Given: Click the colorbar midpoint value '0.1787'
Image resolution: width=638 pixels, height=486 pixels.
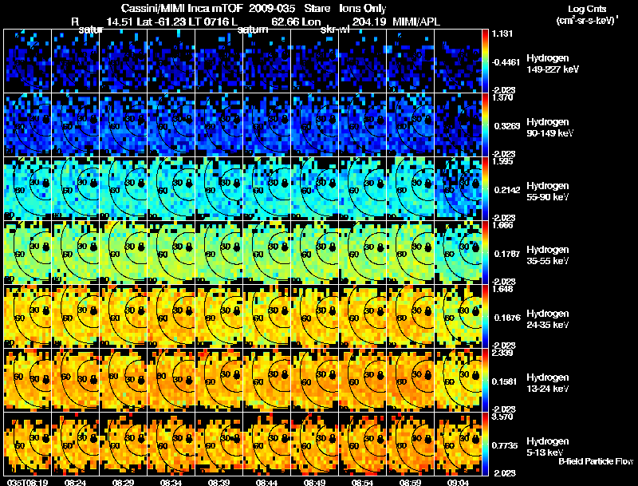Looking at the screenshot, I should [x=507, y=254].
